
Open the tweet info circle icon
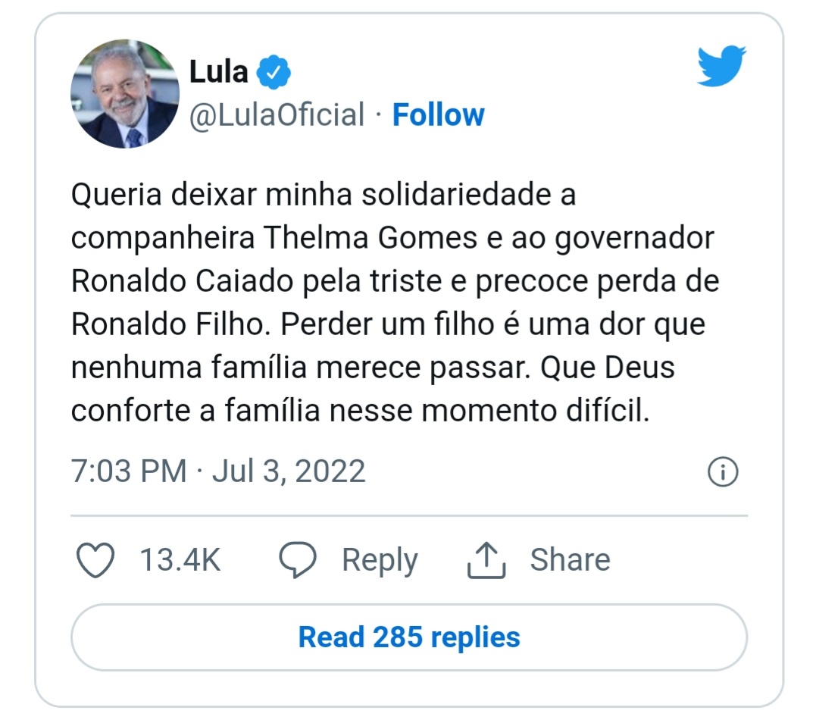coord(723,471)
